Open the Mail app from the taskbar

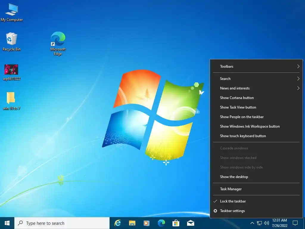[x=191, y=223]
